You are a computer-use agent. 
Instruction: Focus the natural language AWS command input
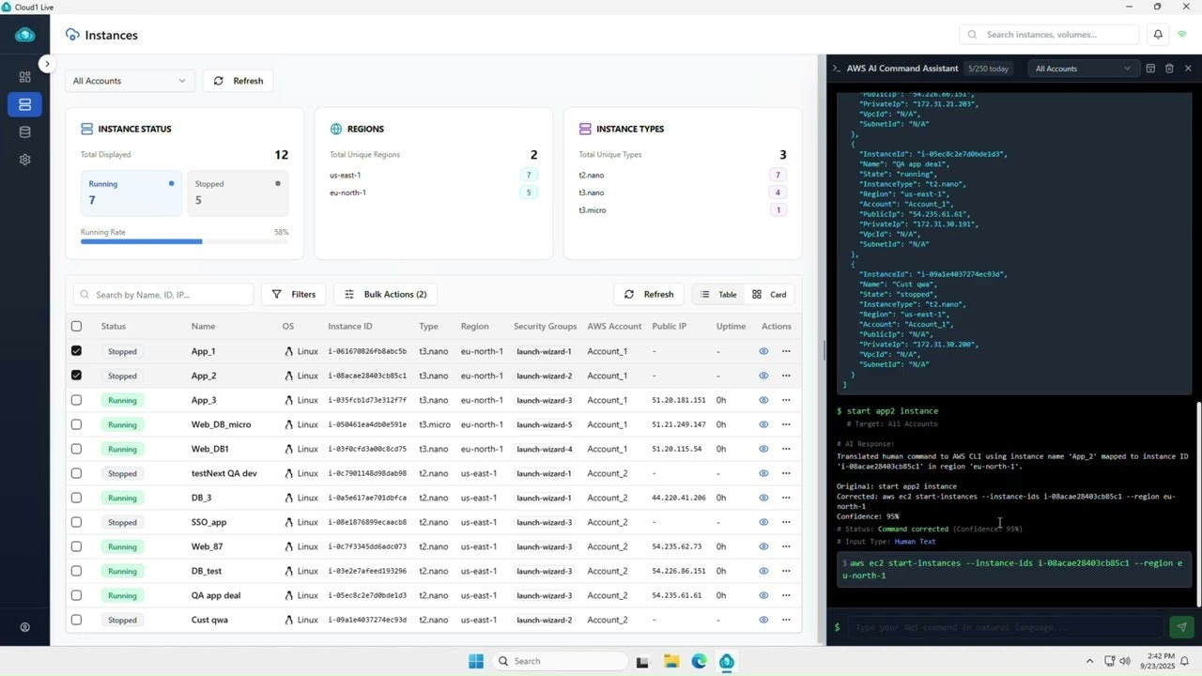click(1005, 627)
